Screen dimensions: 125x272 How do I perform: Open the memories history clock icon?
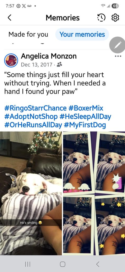coord(101,18)
